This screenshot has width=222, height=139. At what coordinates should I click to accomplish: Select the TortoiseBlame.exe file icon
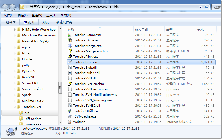tap(70, 35)
